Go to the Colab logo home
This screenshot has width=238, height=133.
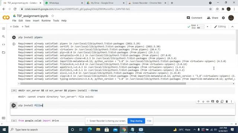(6, 18)
